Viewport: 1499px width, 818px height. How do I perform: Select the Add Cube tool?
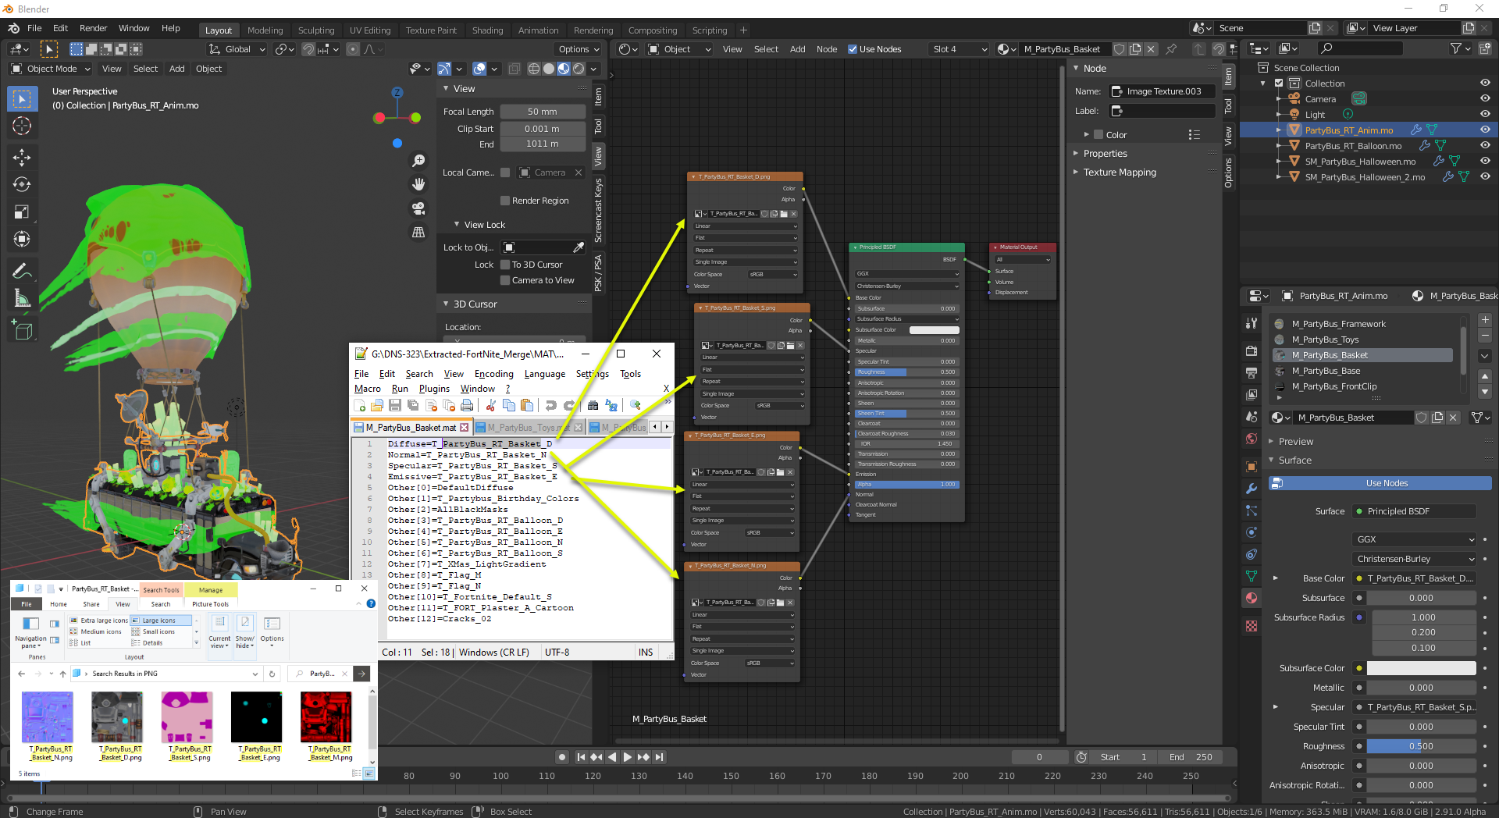coord(22,330)
